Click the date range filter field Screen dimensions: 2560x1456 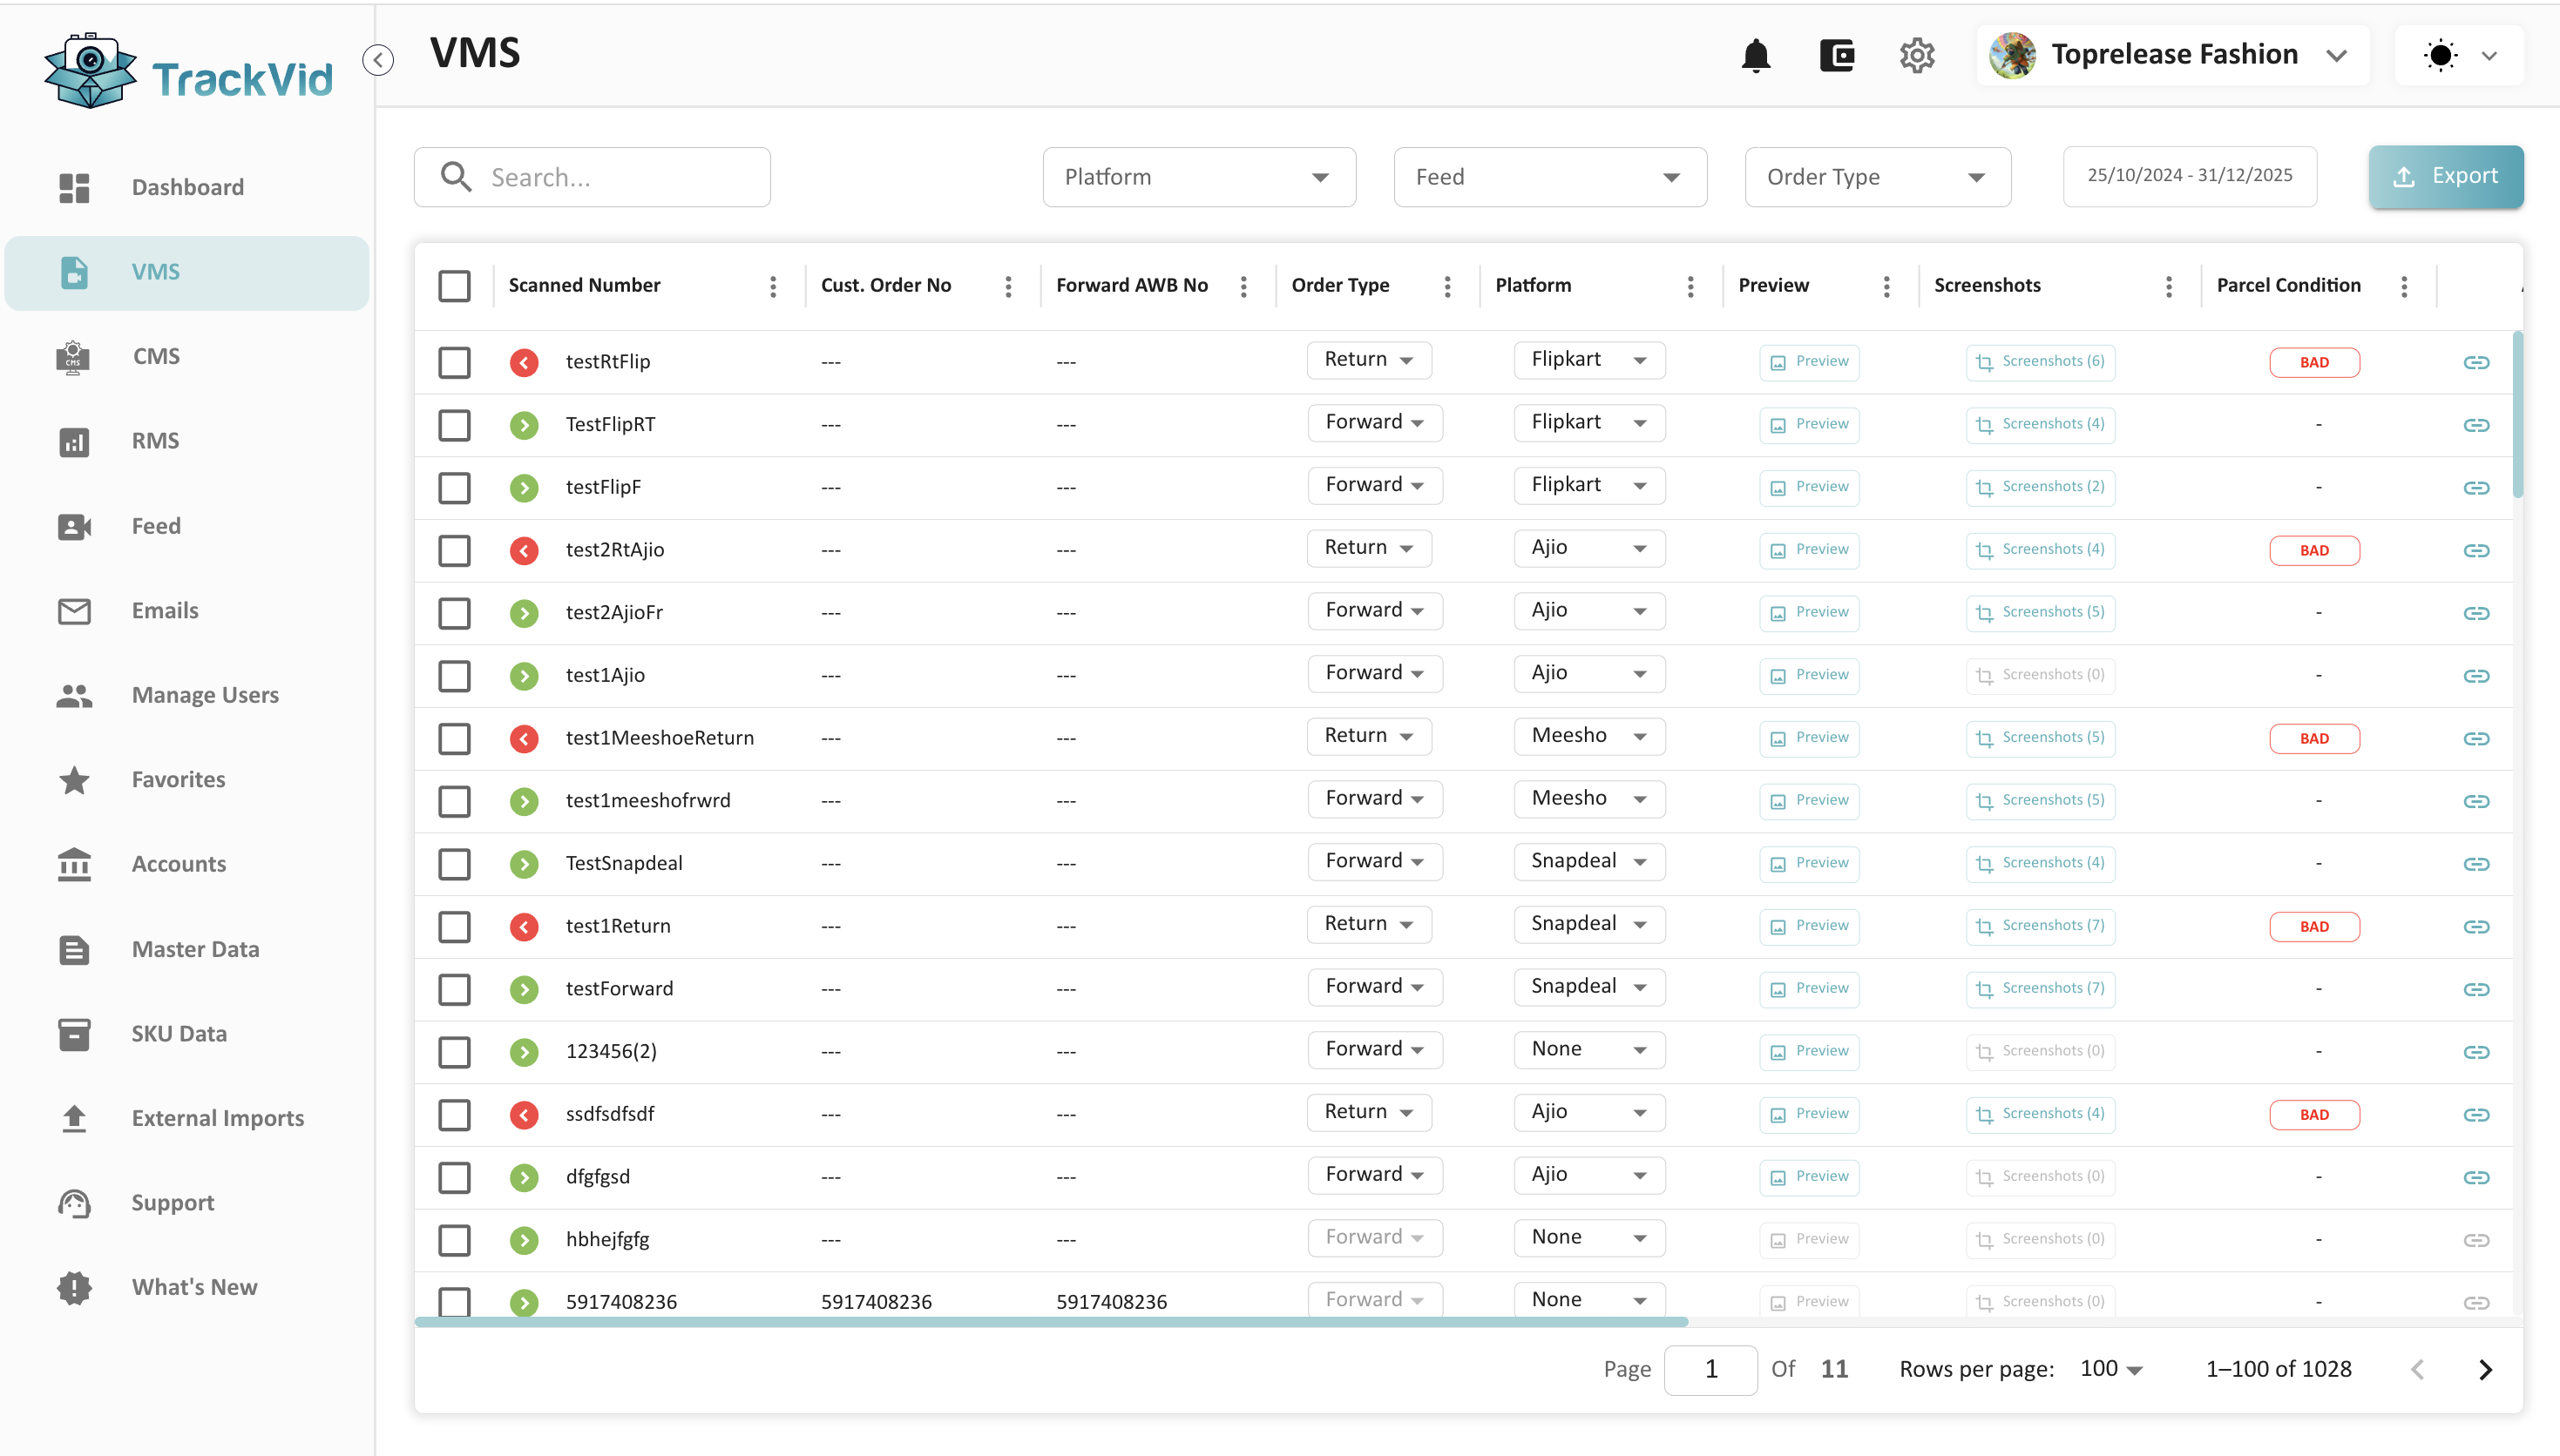(x=2190, y=176)
